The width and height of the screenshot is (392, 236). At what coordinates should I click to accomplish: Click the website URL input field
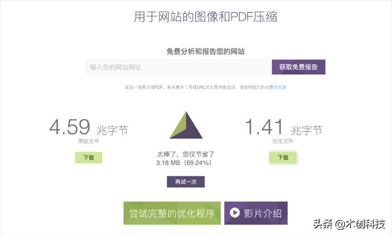pos(179,67)
